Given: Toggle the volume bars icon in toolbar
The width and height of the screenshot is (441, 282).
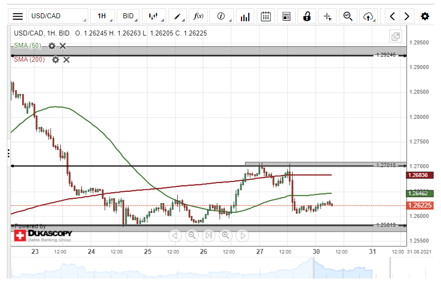Looking at the screenshot, I should (244, 16).
